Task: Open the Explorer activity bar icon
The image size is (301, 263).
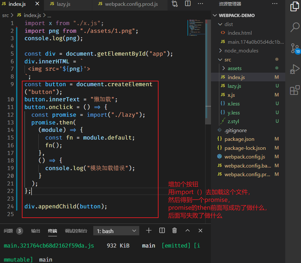Action: (x=295, y=6)
